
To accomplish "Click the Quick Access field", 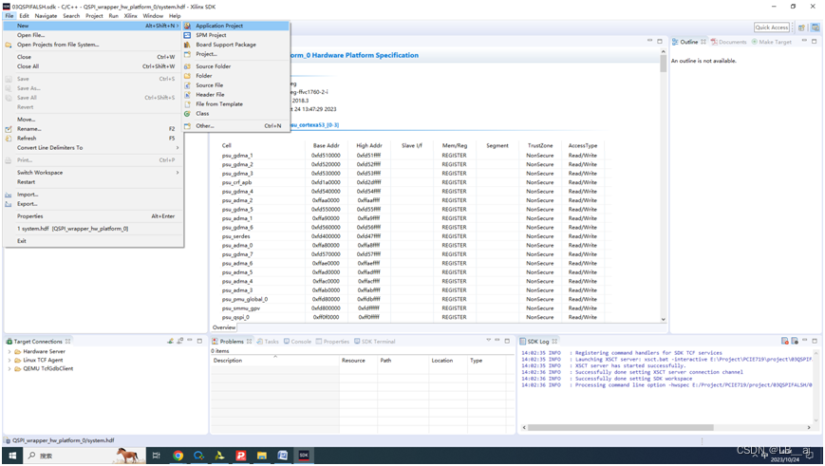I will pyautogui.click(x=772, y=28).
